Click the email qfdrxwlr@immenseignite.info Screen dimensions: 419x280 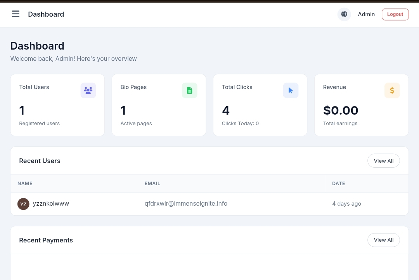(186, 204)
